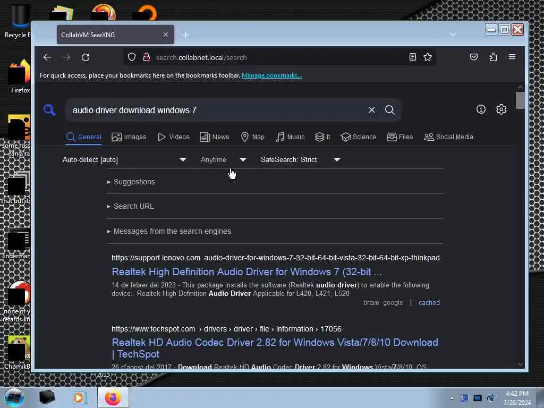
Task: Expand the Search URL section
Action: (131, 206)
